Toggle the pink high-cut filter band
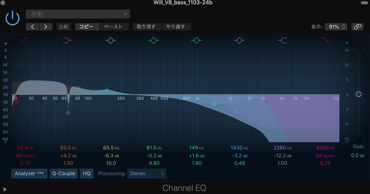Viewport: 370px width, 194px height. pos(325,40)
